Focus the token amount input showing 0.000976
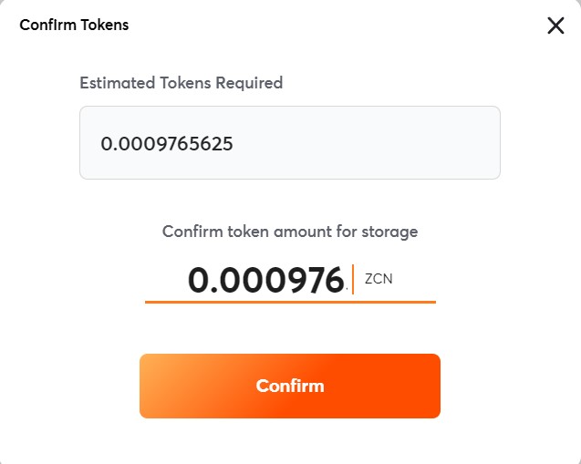This screenshot has height=464, width=581. [x=266, y=280]
